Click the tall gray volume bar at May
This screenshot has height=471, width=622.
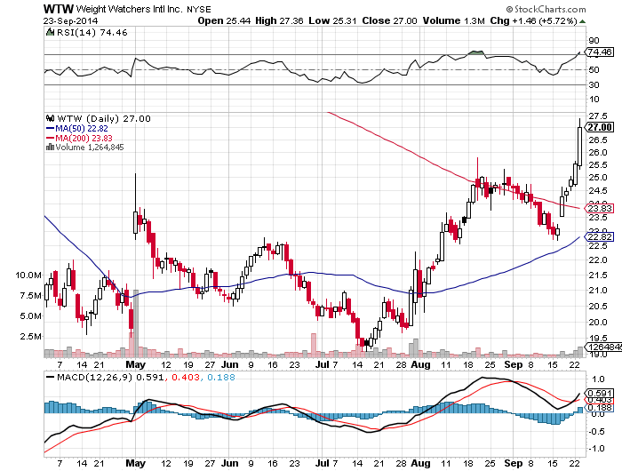[135, 323]
